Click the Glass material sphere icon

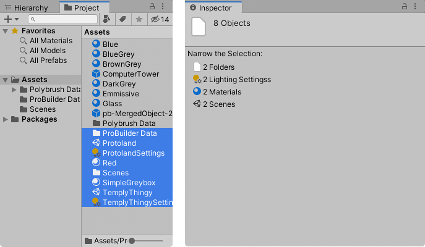(96, 104)
